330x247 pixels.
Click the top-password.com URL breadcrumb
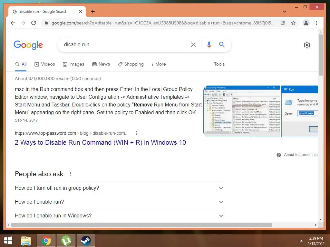72,133
